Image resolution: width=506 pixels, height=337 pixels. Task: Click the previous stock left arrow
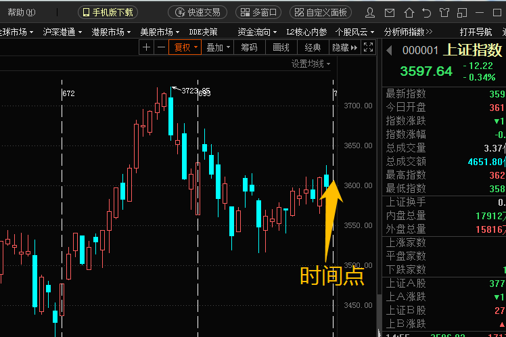point(389,50)
